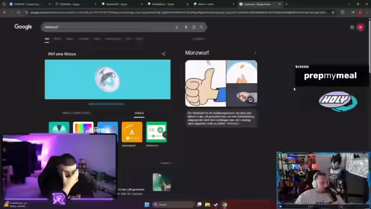
Task: Open Task View from the taskbar
Action: tap(199, 204)
